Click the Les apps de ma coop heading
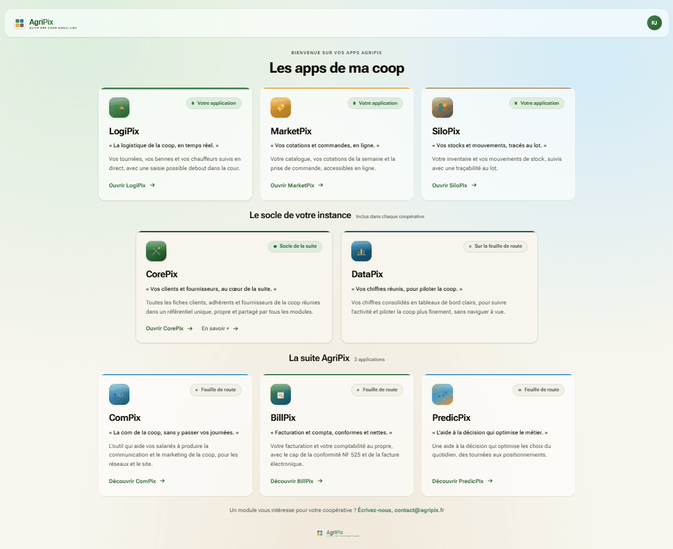The image size is (673, 549). pyautogui.click(x=337, y=68)
